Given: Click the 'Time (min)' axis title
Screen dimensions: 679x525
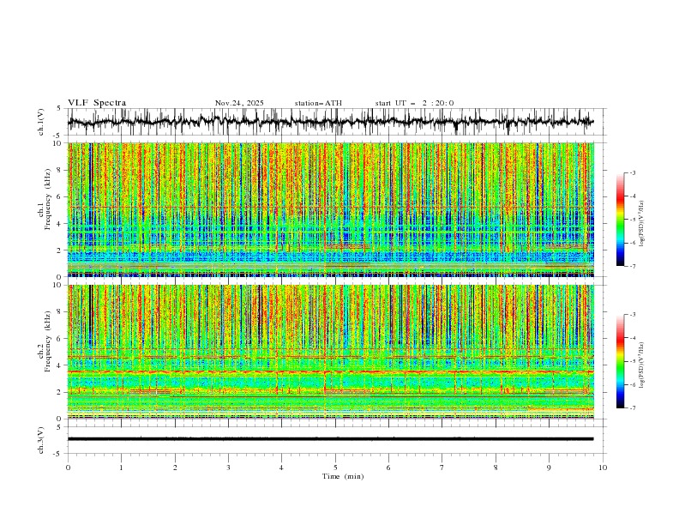Looking at the screenshot, I should (x=343, y=476).
